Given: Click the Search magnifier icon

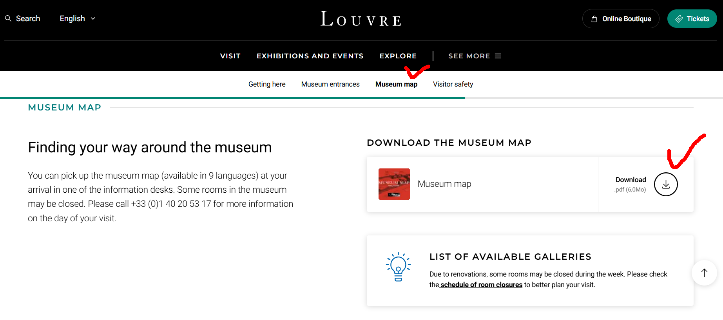Looking at the screenshot, I should [x=8, y=18].
